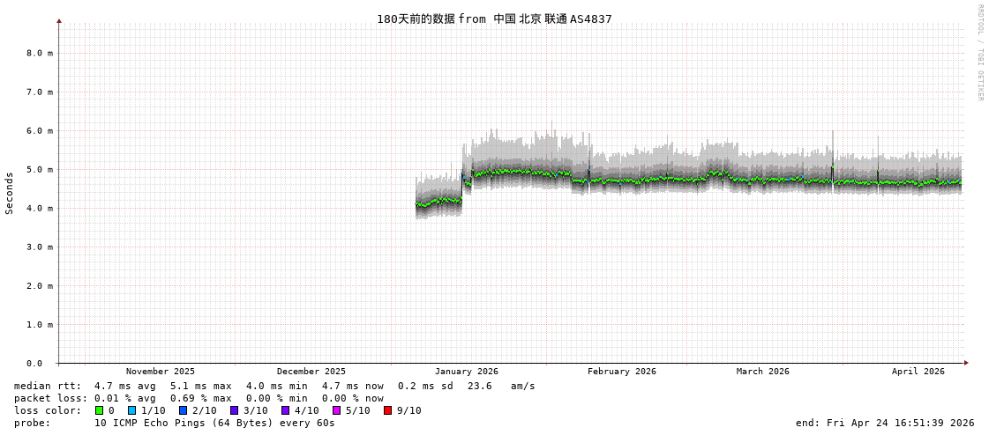The width and height of the screenshot is (989, 435).
Task: Click the February 2026 axis label
Action: [x=622, y=372]
